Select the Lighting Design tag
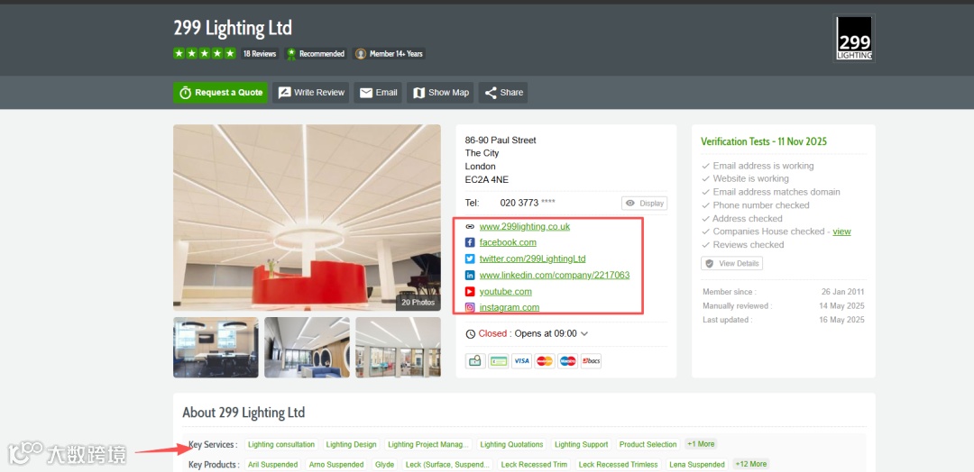This screenshot has width=974, height=472. pos(352,444)
